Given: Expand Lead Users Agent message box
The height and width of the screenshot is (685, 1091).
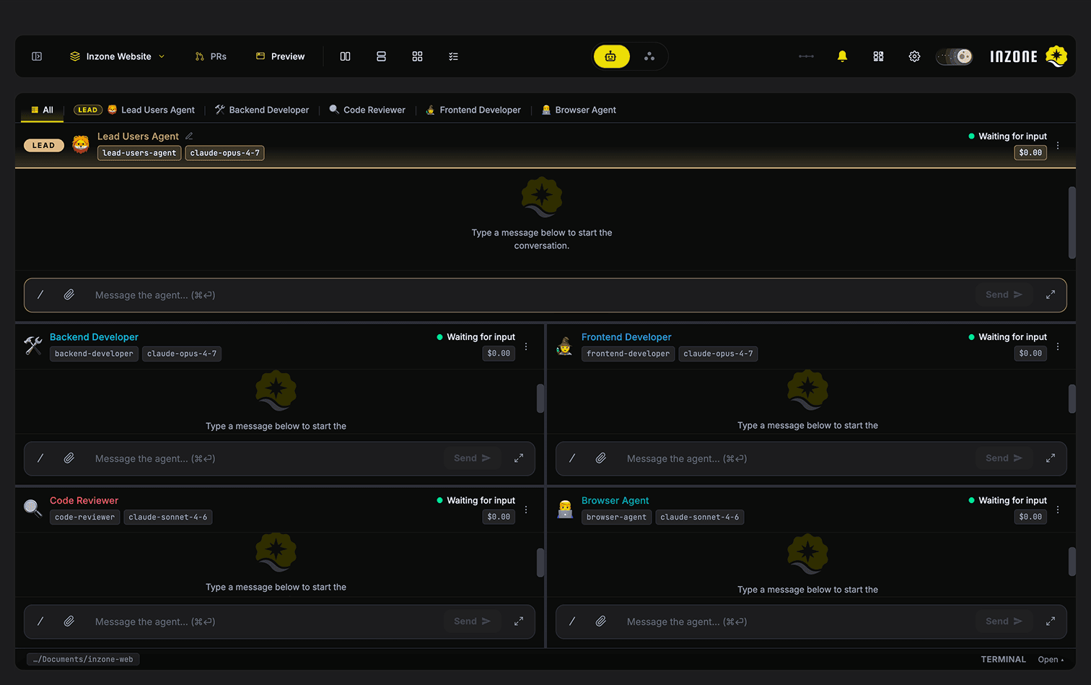Looking at the screenshot, I should click(1051, 294).
